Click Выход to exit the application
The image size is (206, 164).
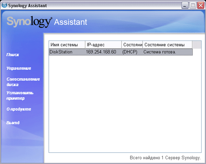(x=13, y=123)
